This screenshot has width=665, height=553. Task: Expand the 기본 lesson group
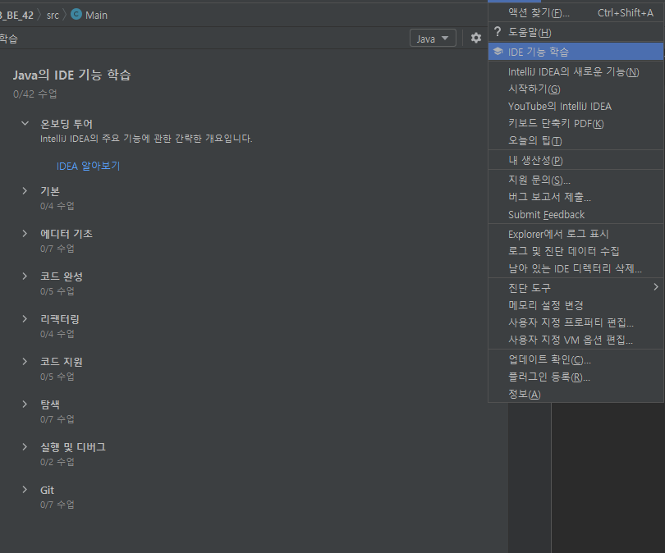[25, 190]
